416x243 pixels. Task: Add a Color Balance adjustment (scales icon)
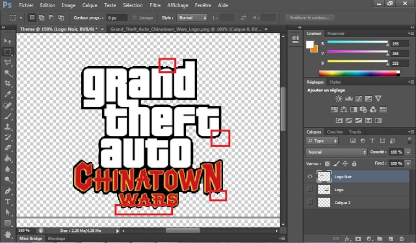[x=344, y=110]
